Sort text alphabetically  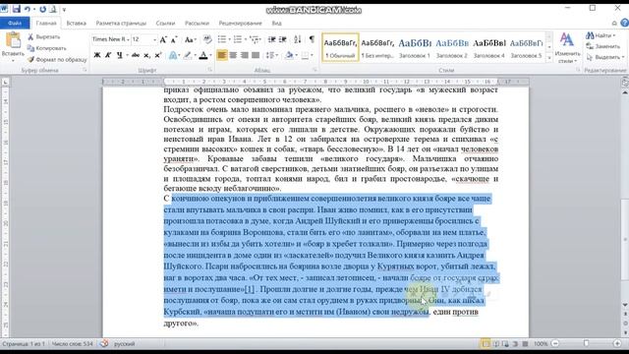coord(297,39)
